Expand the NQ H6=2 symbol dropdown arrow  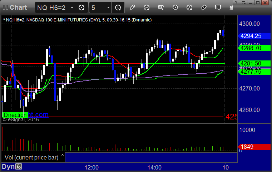click(72, 8)
